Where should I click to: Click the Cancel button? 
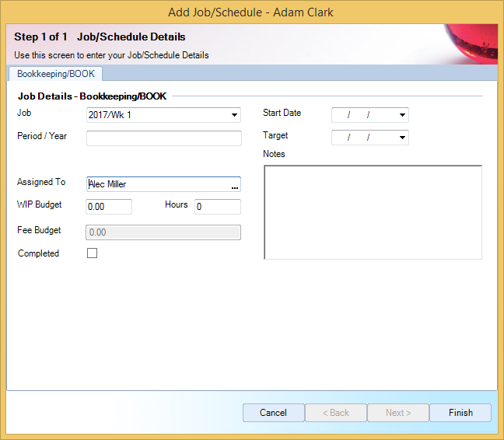[273, 413]
